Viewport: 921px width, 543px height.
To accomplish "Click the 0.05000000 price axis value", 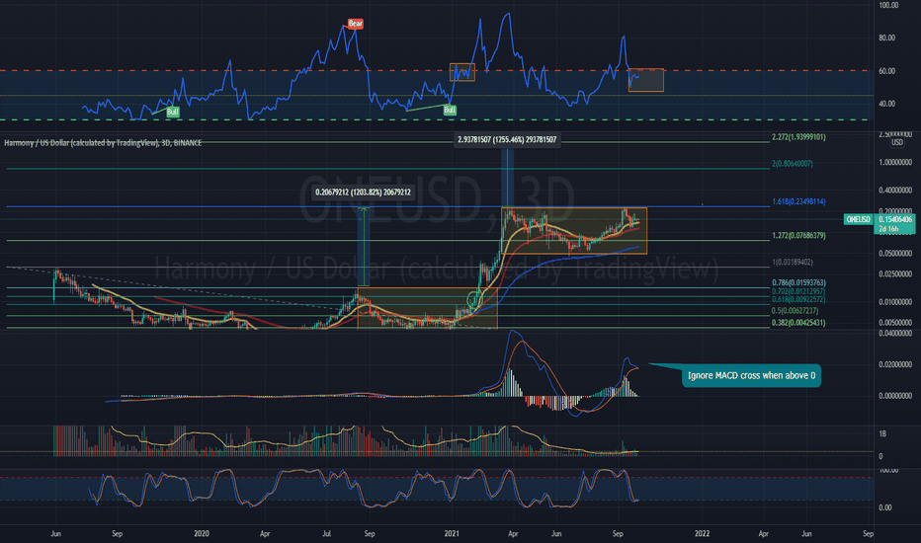I will coord(895,254).
